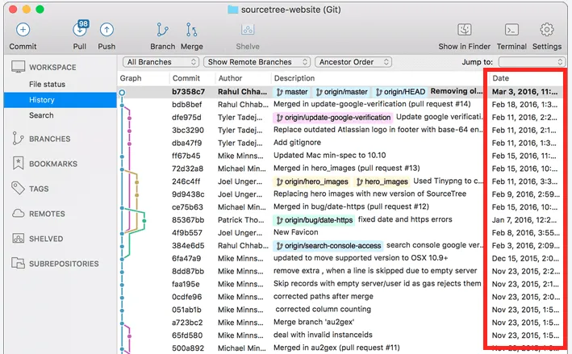The width and height of the screenshot is (572, 354).
Task: Click the Shelve toolbar icon
Action: coord(248,31)
